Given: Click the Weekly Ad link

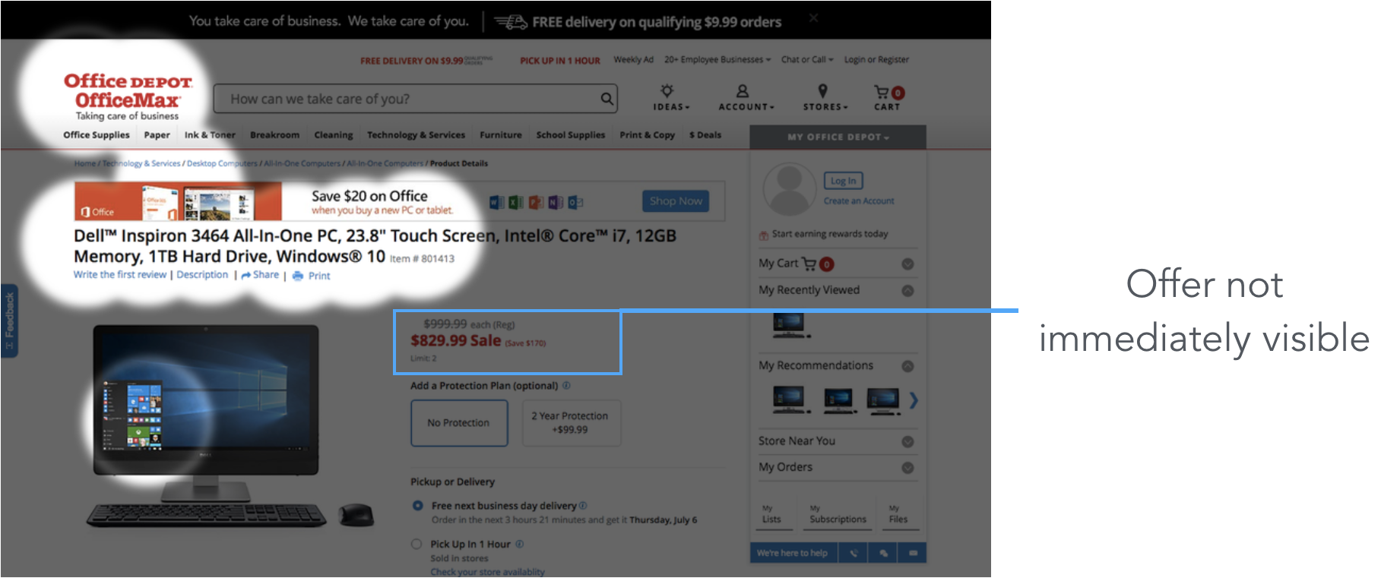Looking at the screenshot, I should pyautogui.click(x=634, y=59).
